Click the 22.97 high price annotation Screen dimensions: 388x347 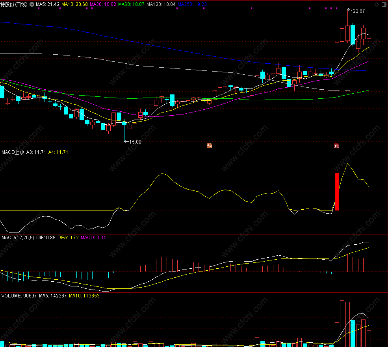(x=359, y=11)
